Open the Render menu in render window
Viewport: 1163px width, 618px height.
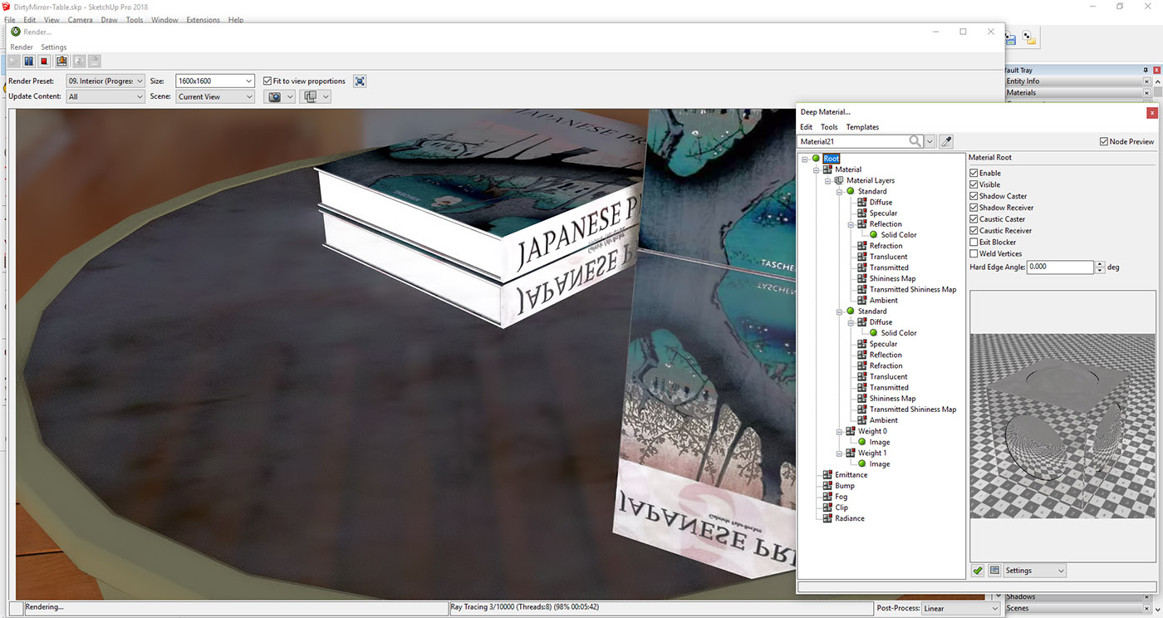22,47
